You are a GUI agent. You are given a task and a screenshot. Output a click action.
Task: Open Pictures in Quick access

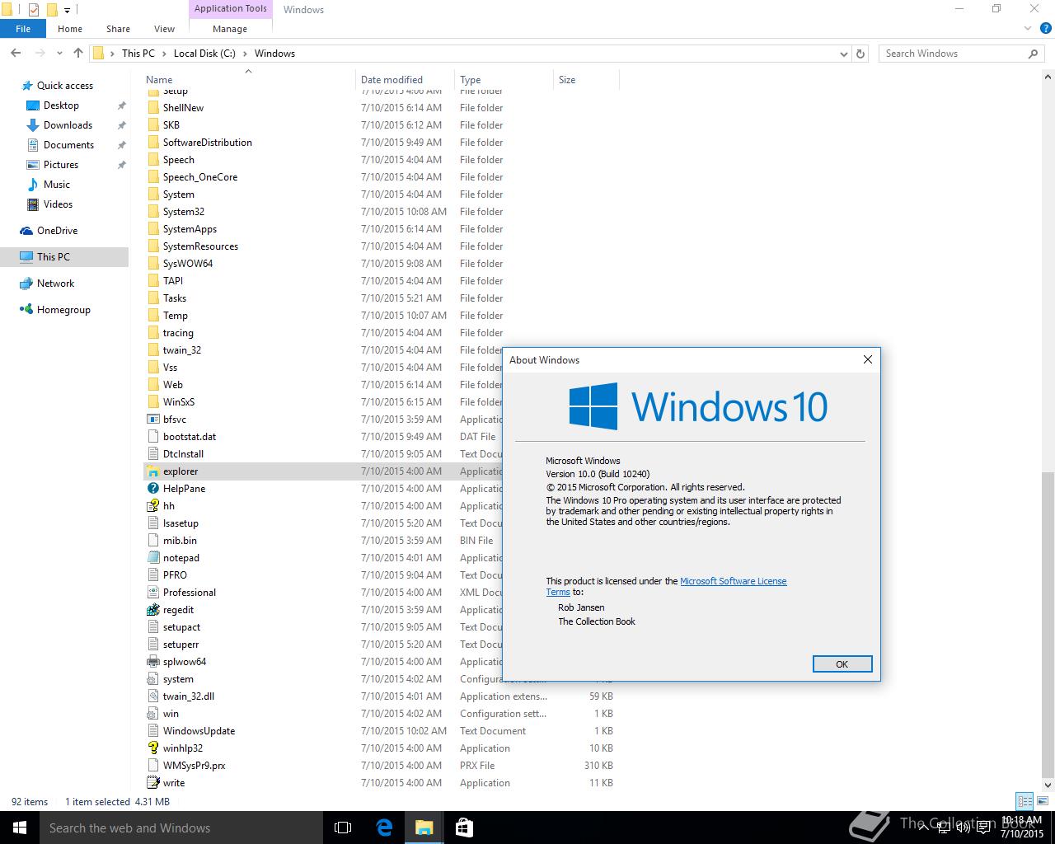61,165
